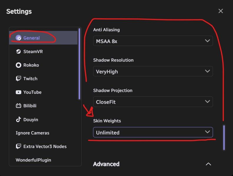Click the Bilibili TV icon

tap(19, 106)
